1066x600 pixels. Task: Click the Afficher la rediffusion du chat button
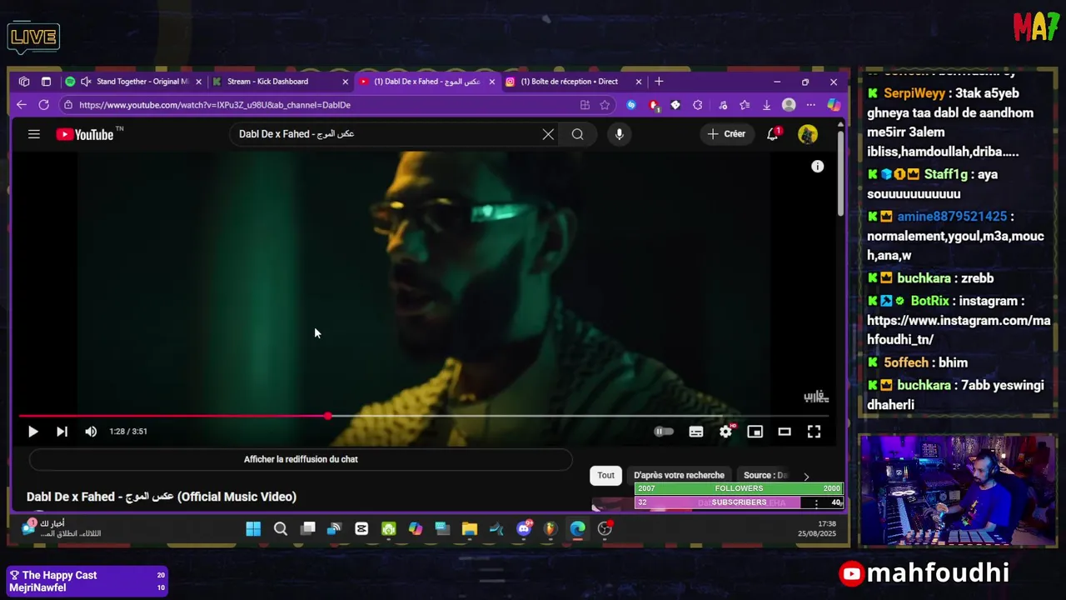[x=301, y=459]
